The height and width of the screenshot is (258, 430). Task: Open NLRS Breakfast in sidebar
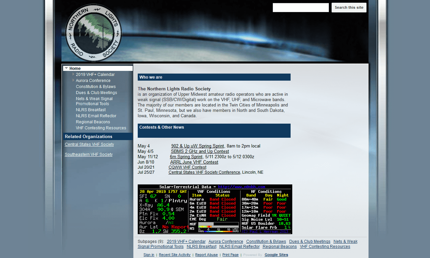tap(91, 110)
